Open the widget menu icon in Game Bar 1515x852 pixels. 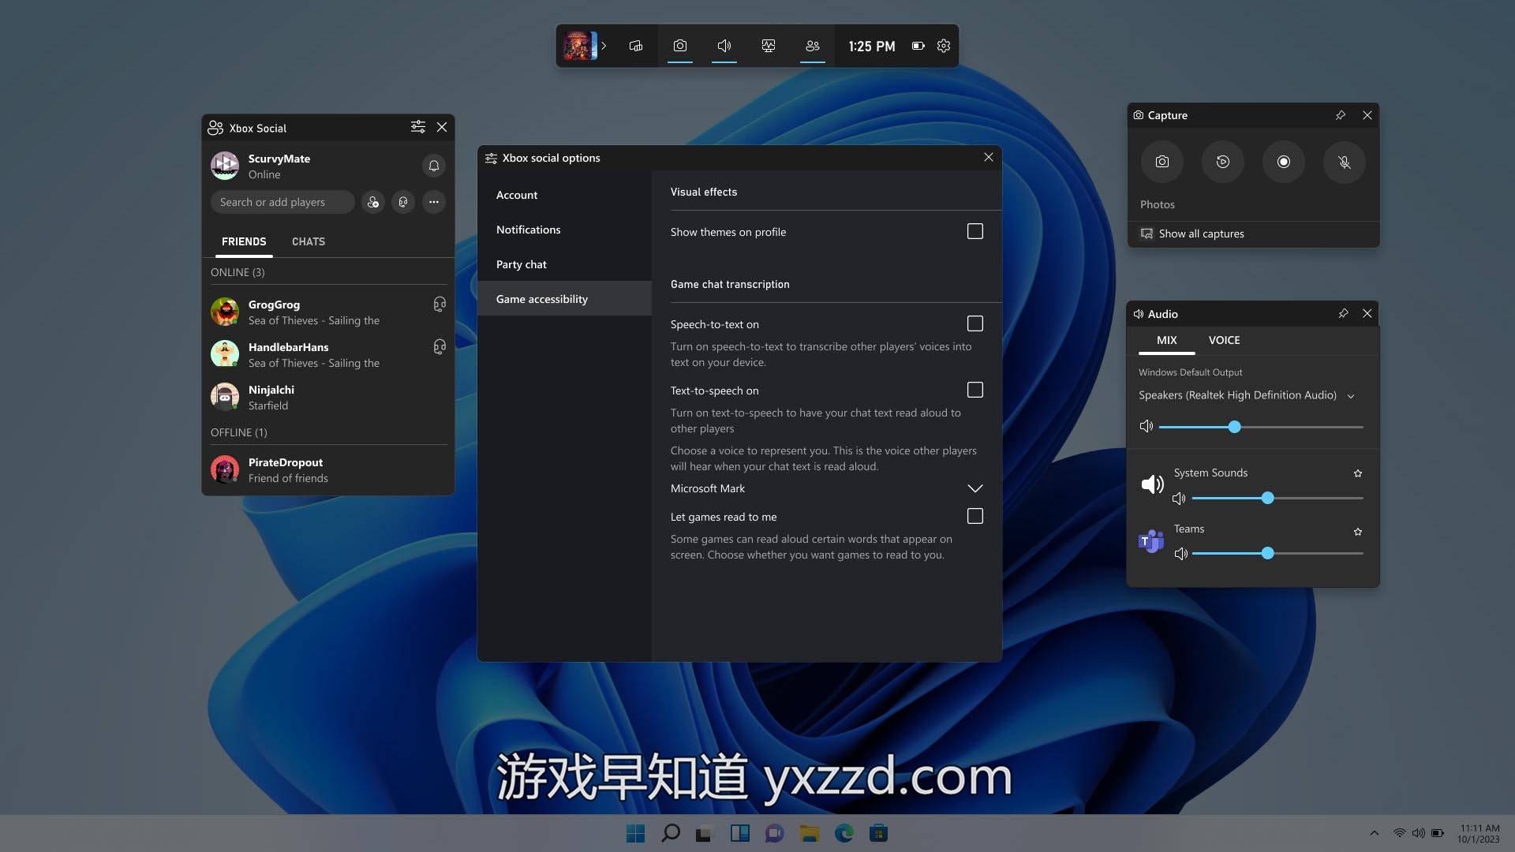635,46
